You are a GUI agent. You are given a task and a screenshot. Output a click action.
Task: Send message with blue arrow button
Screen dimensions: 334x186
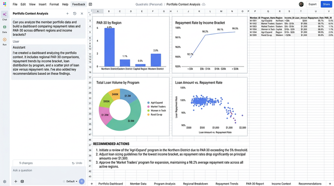coord(82,181)
